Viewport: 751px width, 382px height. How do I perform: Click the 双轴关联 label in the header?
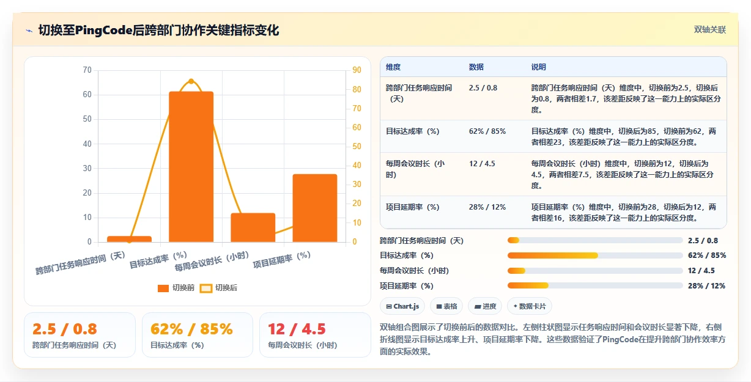coord(710,29)
